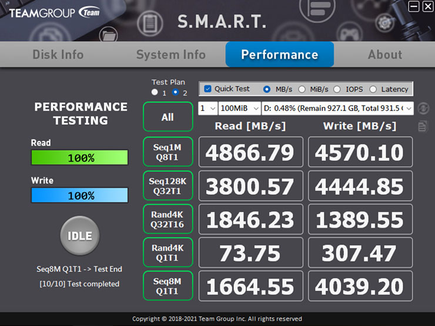Click the refresh disk list icon
This screenshot has height=326, width=435.
tap(423, 109)
